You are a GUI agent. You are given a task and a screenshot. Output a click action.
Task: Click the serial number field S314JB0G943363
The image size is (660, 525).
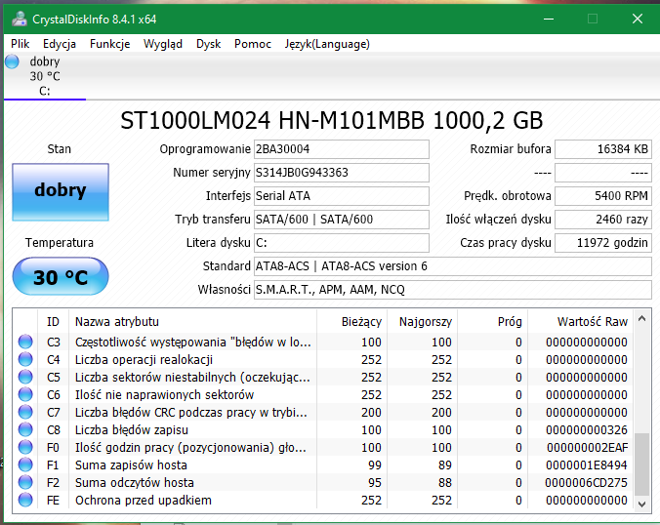(x=342, y=173)
